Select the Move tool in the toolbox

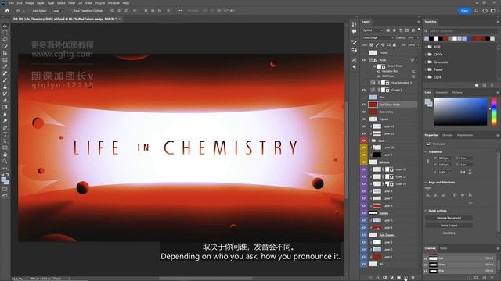[5, 26]
